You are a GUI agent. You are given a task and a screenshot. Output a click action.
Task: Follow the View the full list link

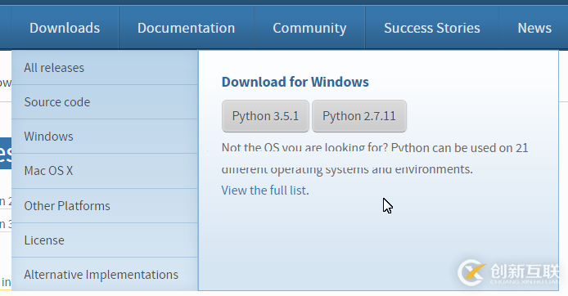[x=265, y=191]
